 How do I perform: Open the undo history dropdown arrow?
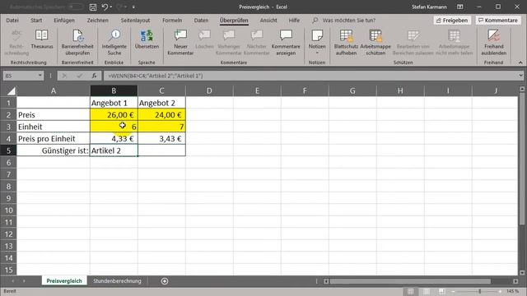tap(111, 7)
